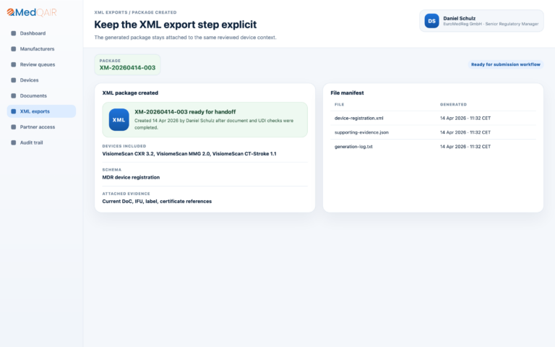The image size is (555, 347).
Task: Click the Manufacturers sidebar icon
Action: coord(14,49)
